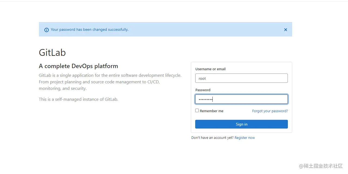The height and width of the screenshot is (174, 348).
Task: Dismiss the password changed alert
Action: pyautogui.click(x=285, y=30)
